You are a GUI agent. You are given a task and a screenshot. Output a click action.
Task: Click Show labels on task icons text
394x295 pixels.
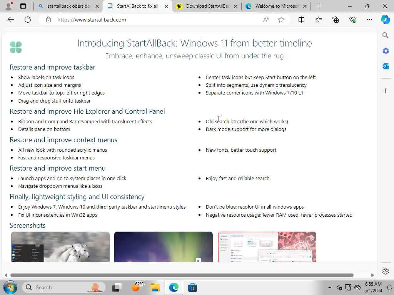click(x=46, y=77)
